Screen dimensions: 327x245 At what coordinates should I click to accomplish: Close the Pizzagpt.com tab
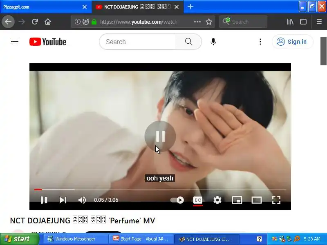click(x=85, y=7)
